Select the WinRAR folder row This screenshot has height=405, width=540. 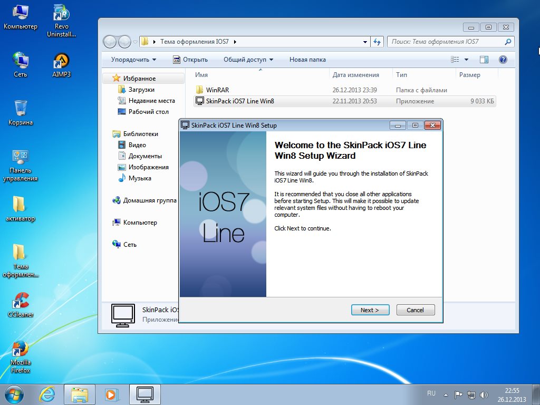(344, 90)
